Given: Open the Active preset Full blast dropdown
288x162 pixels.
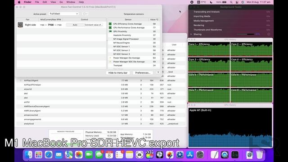Looking at the screenshot, I should tap(63, 14).
